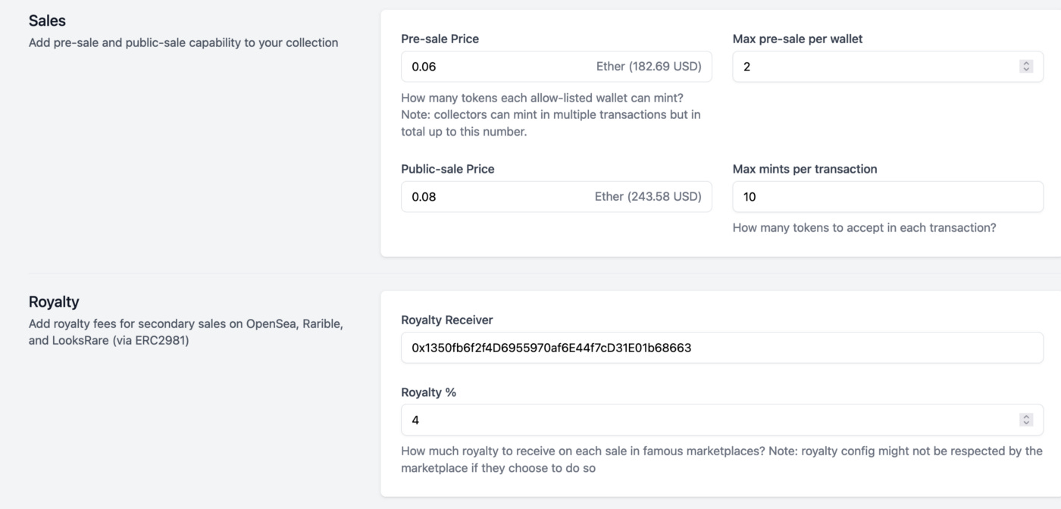Click the Pre-sale Price label
1061x509 pixels.
(x=440, y=39)
